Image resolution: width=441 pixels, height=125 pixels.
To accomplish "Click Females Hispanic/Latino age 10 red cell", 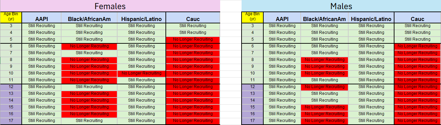I will click(141, 74).
